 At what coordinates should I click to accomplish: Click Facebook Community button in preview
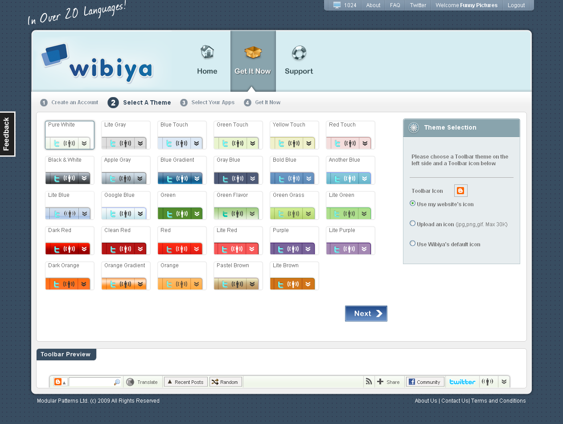click(425, 382)
